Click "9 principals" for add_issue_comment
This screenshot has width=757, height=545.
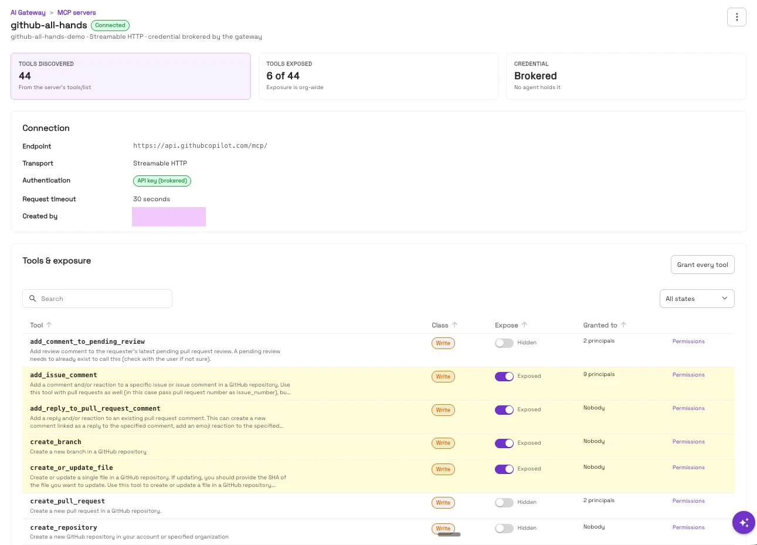click(599, 374)
